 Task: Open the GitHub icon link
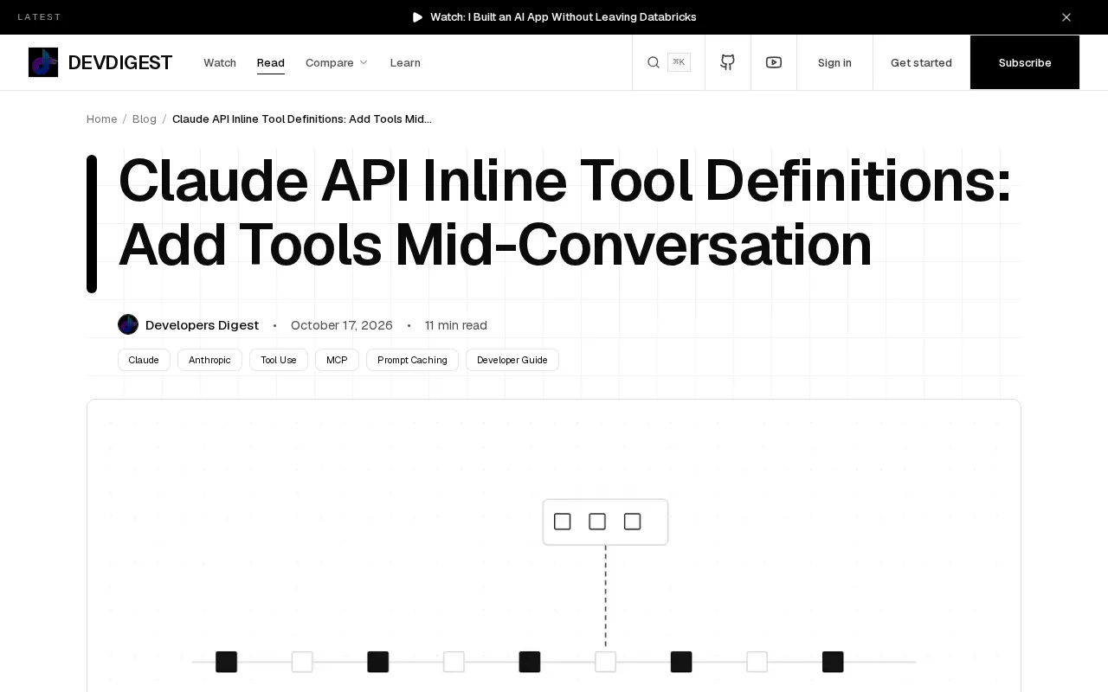tap(728, 62)
